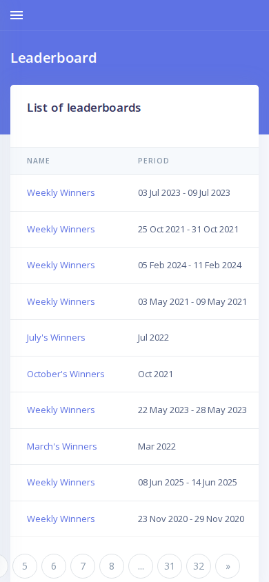Image resolution: width=269 pixels, height=582 pixels.
Task: Open Weekly Winners for 23 Nov 2020
Action: click(x=61, y=519)
